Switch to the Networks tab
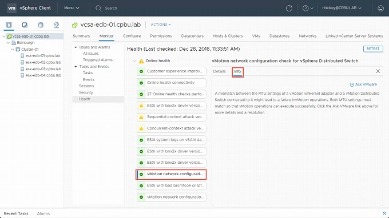 pyautogui.click(x=307, y=36)
